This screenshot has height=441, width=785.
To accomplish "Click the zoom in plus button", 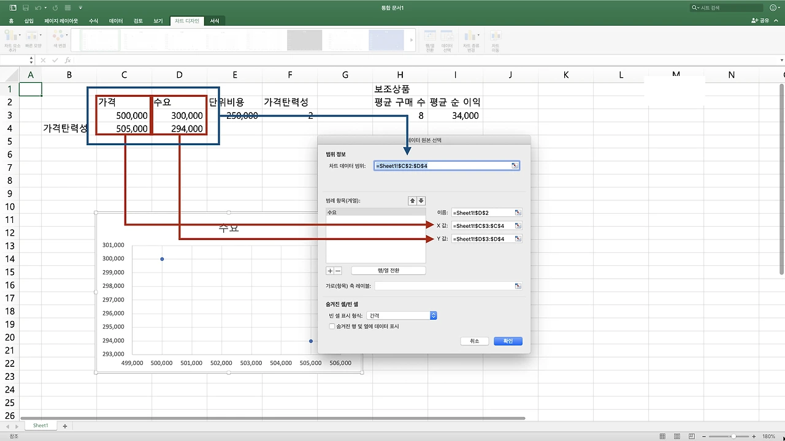I will 753,437.
